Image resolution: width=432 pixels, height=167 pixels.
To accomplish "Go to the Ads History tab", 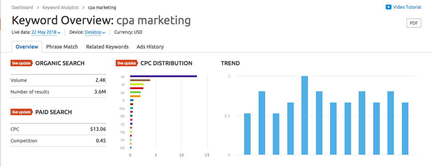I will click(150, 47).
